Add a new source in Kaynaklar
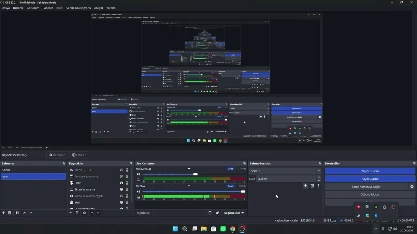This screenshot has height=234, width=417. [x=71, y=213]
